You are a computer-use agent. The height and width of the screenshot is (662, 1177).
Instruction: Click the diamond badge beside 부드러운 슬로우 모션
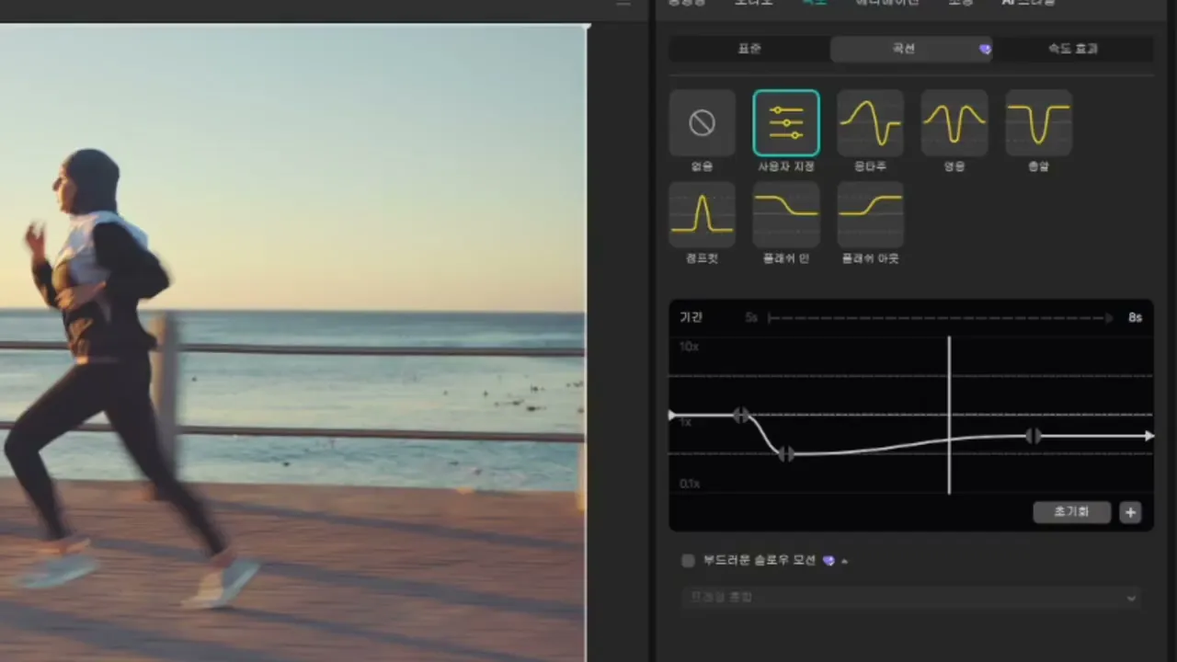click(x=828, y=560)
